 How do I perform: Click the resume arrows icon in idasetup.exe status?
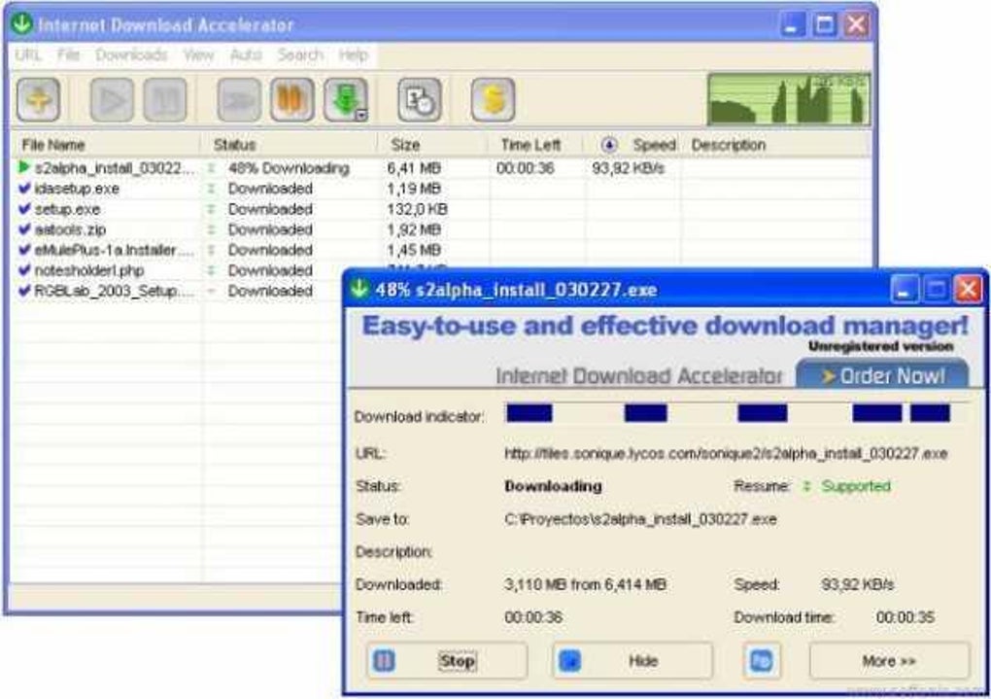[212, 189]
